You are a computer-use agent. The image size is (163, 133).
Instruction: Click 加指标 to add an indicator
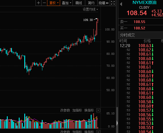point(77,110)
